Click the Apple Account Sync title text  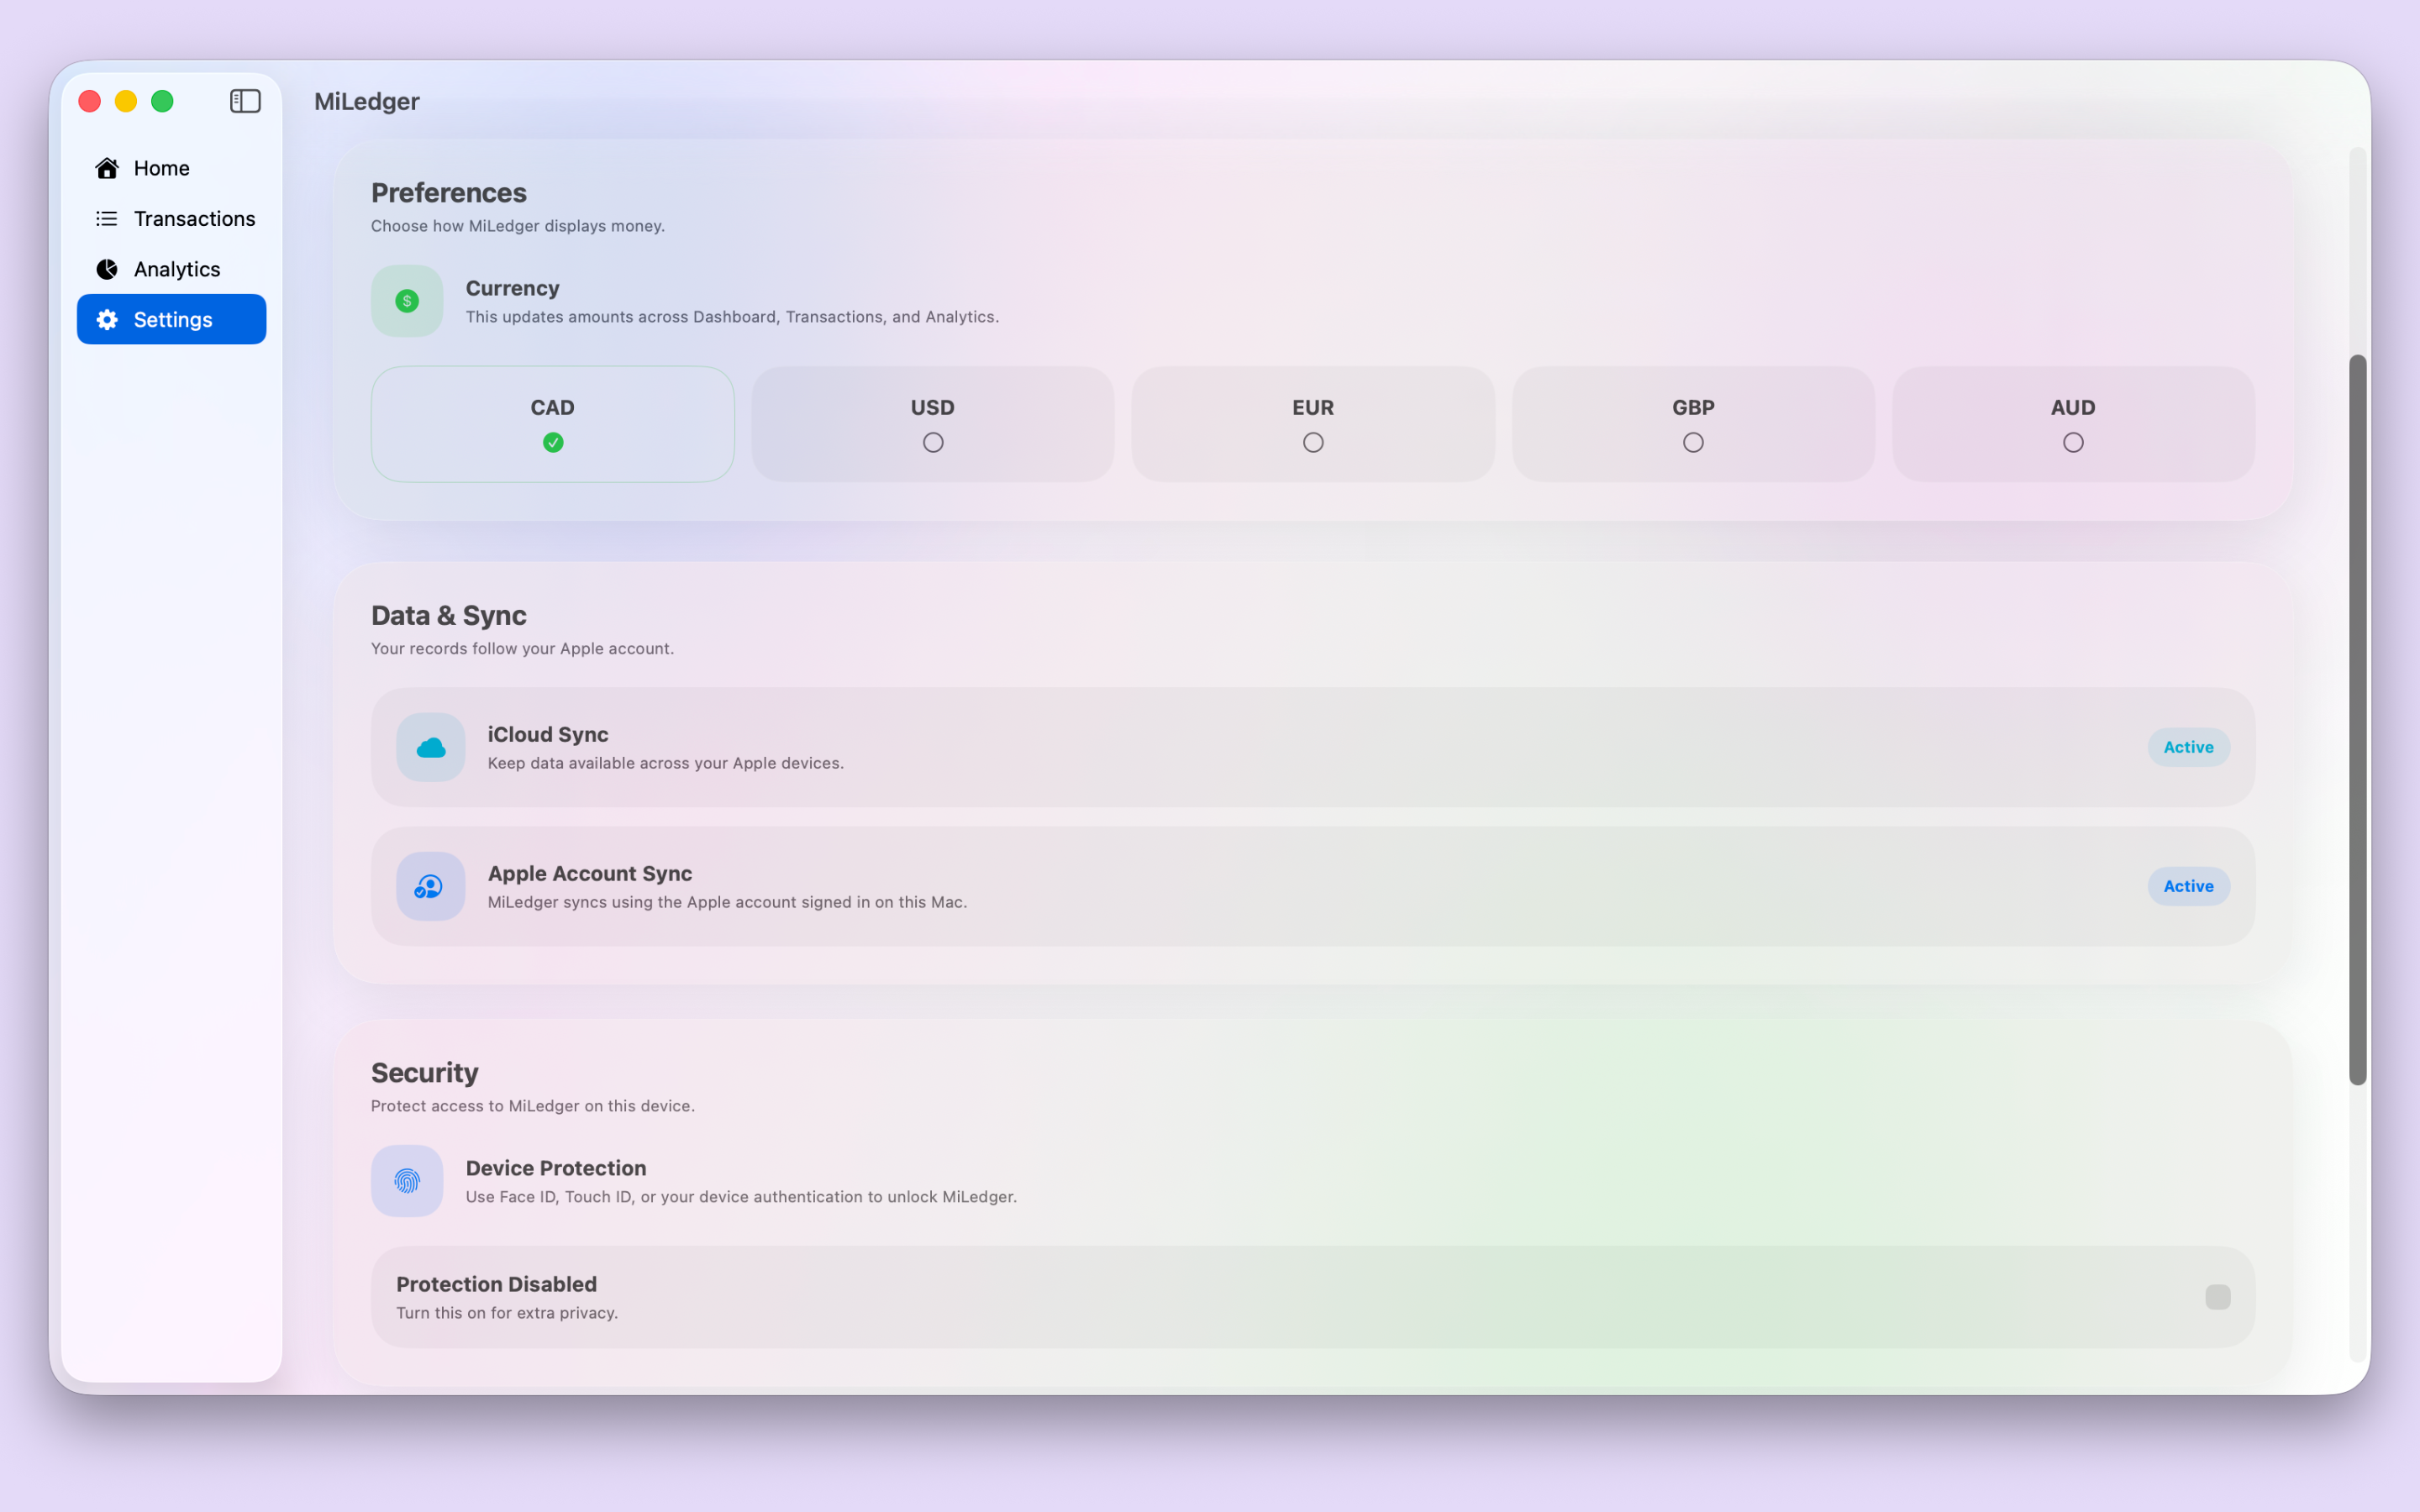click(x=590, y=873)
